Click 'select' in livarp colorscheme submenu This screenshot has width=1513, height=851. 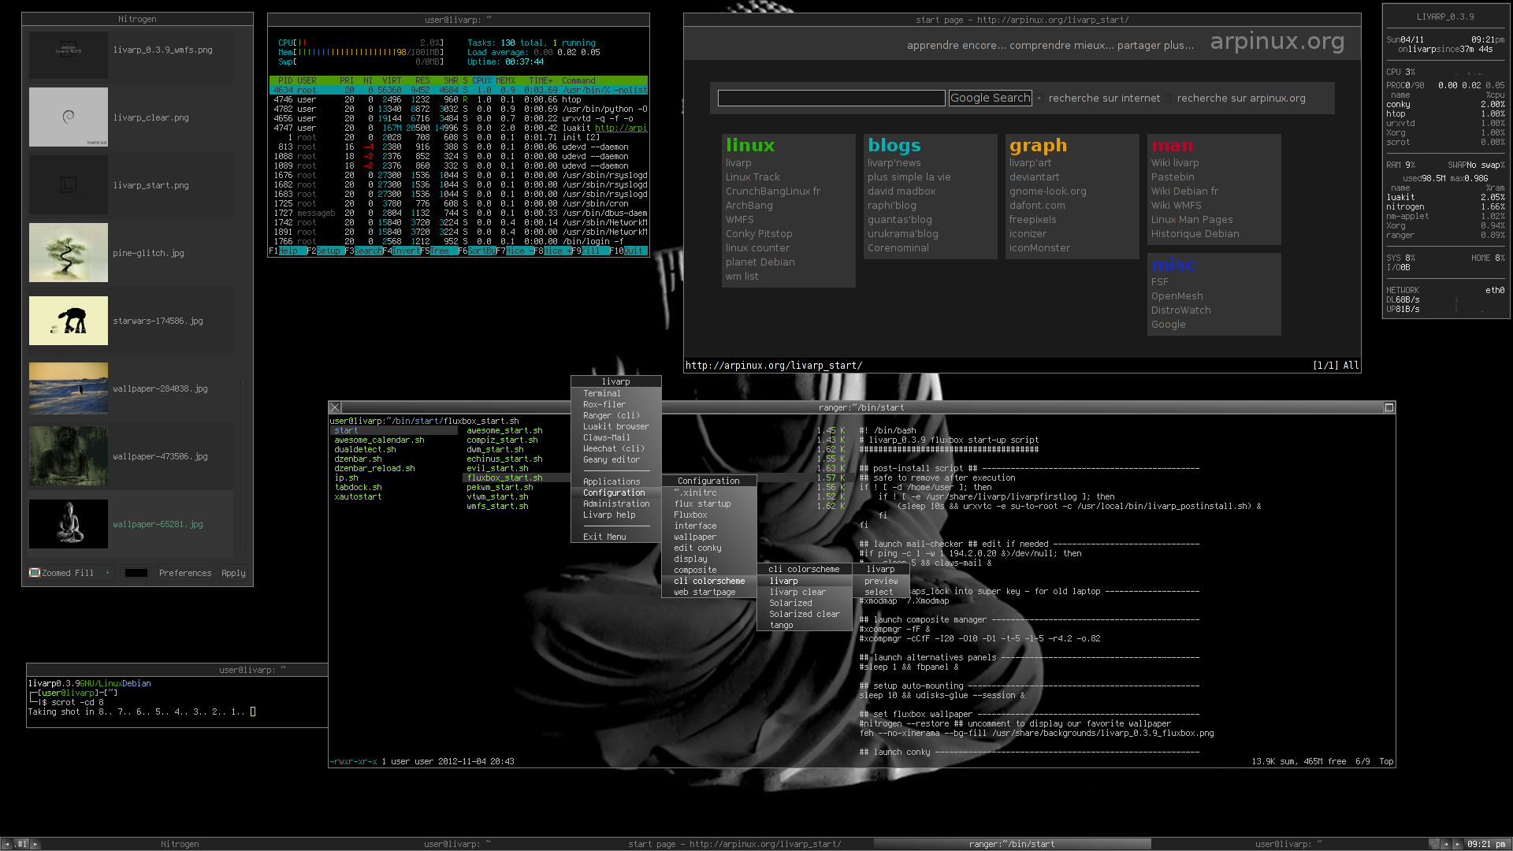[x=881, y=592]
